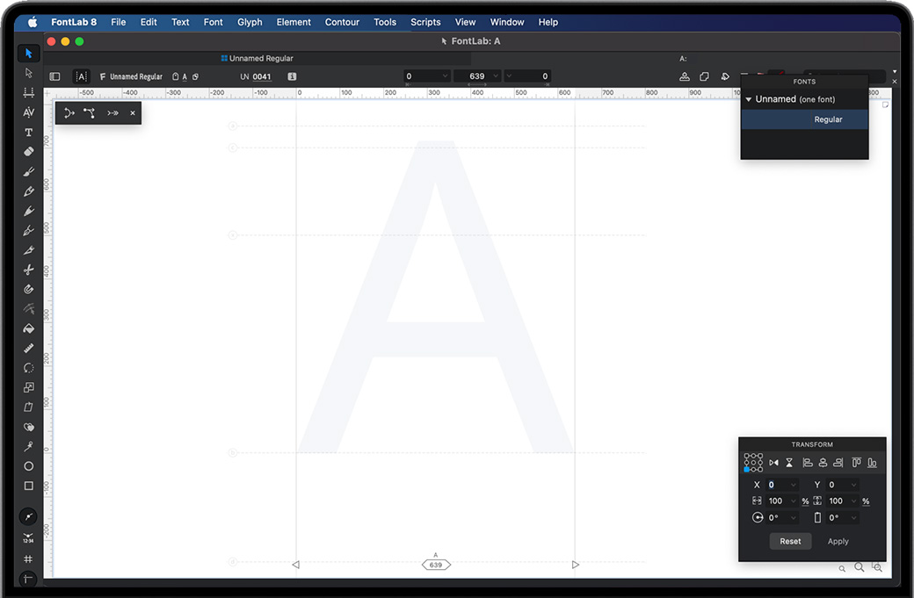Click first contour-direction icon in floating toolbar
Viewport: 914px width, 598px height.
coord(69,113)
